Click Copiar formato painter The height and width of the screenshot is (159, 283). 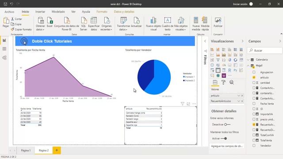pyautogui.click(x=21, y=29)
